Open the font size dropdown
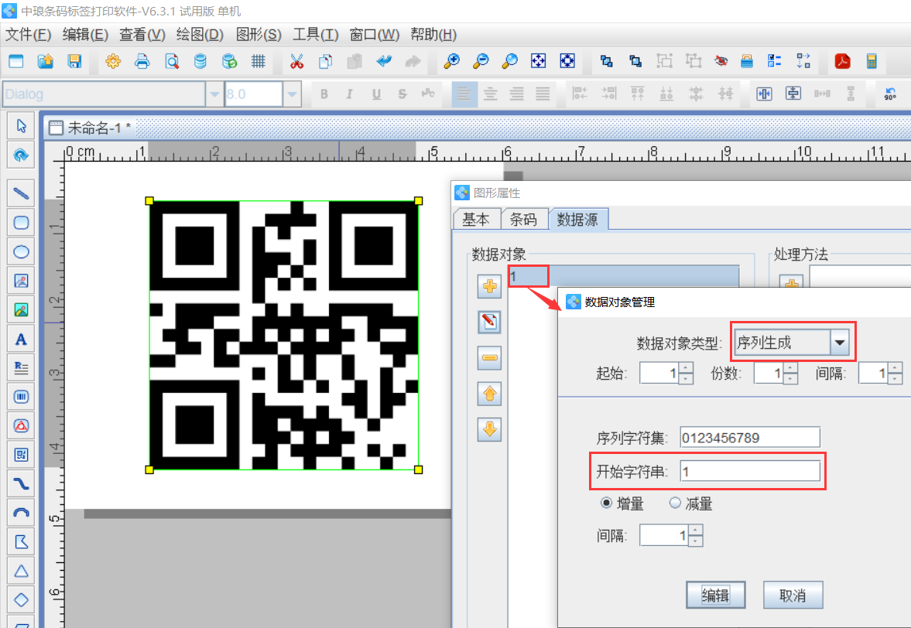Image resolution: width=911 pixels, height=628 pixels. [291, 94]
